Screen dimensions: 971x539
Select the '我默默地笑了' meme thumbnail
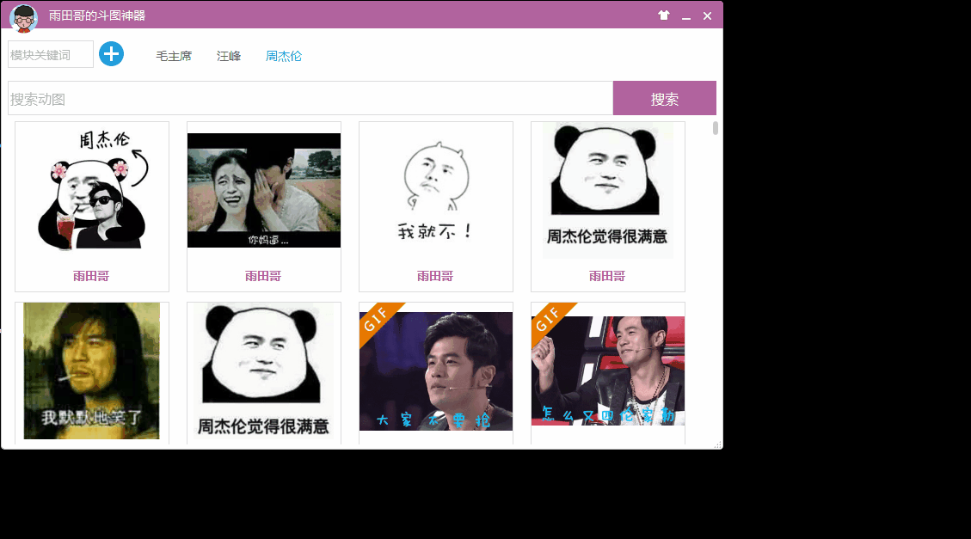[91, 371]
